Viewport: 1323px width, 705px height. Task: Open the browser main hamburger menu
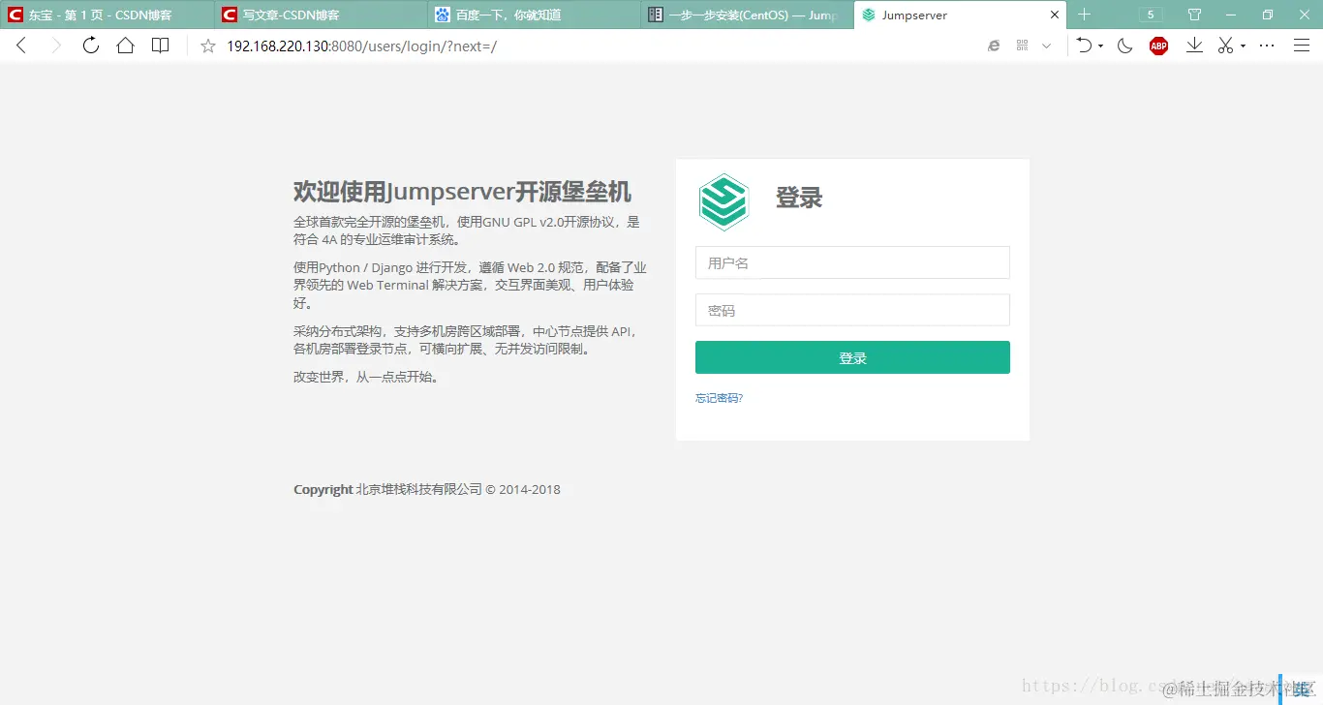1302,46
